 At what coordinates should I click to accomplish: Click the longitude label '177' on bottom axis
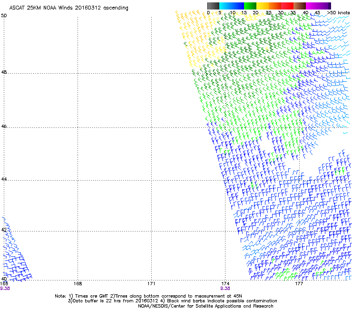[x=299, y=284]
